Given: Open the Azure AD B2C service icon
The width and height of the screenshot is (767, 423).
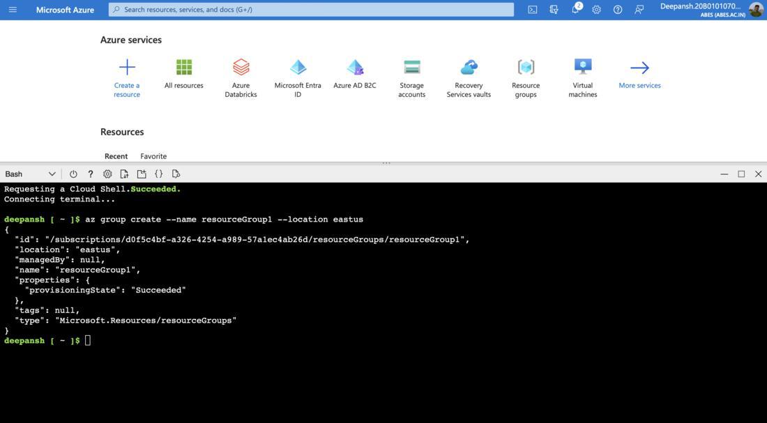Looking at the screenshot, I should [x=355, y=67].
